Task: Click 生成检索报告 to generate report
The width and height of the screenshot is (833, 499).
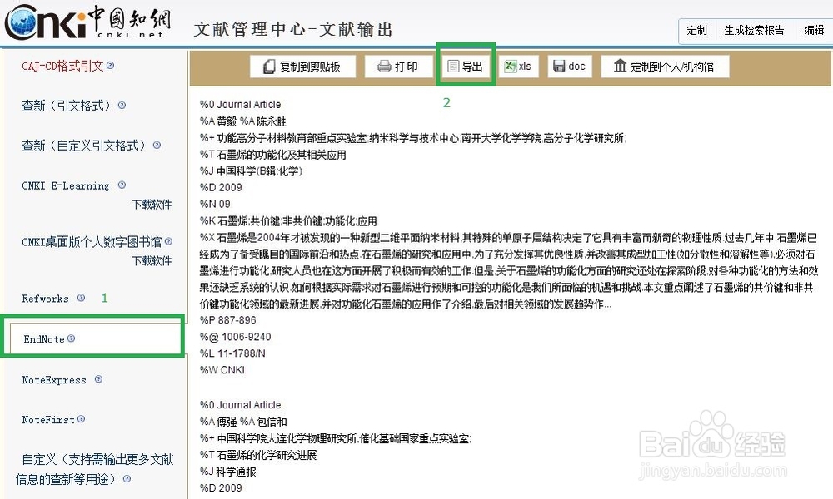Action: pos(755,29)
